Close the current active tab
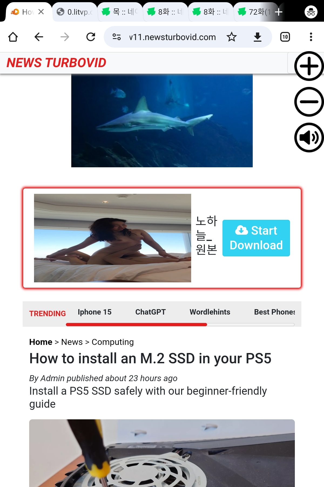324x487 pixels. (x=41, y=12)
